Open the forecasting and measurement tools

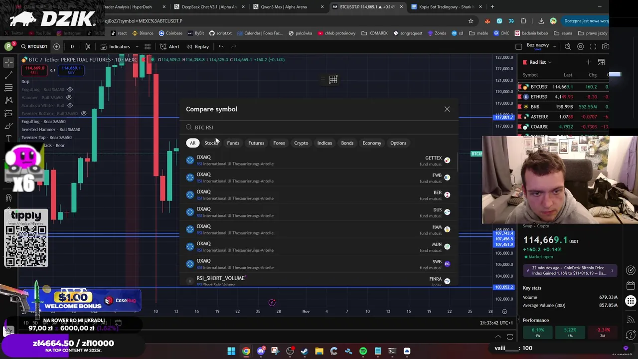[x=8, y=113]
